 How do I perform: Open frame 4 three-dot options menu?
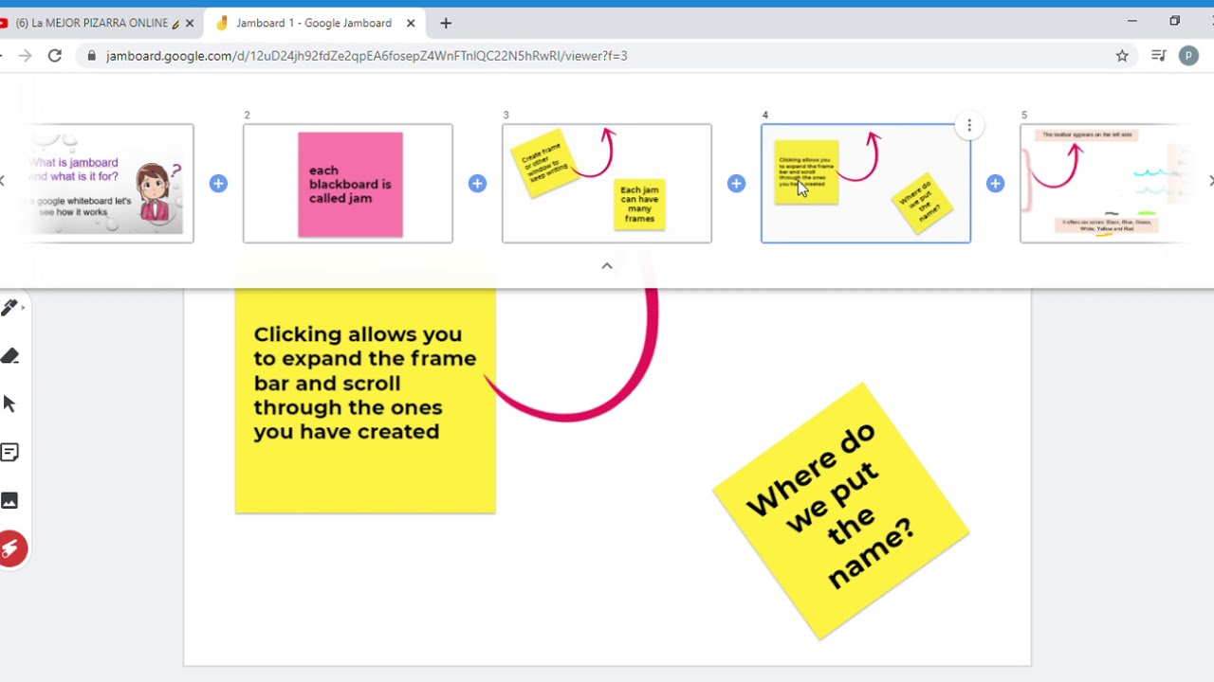click(968, 125)
